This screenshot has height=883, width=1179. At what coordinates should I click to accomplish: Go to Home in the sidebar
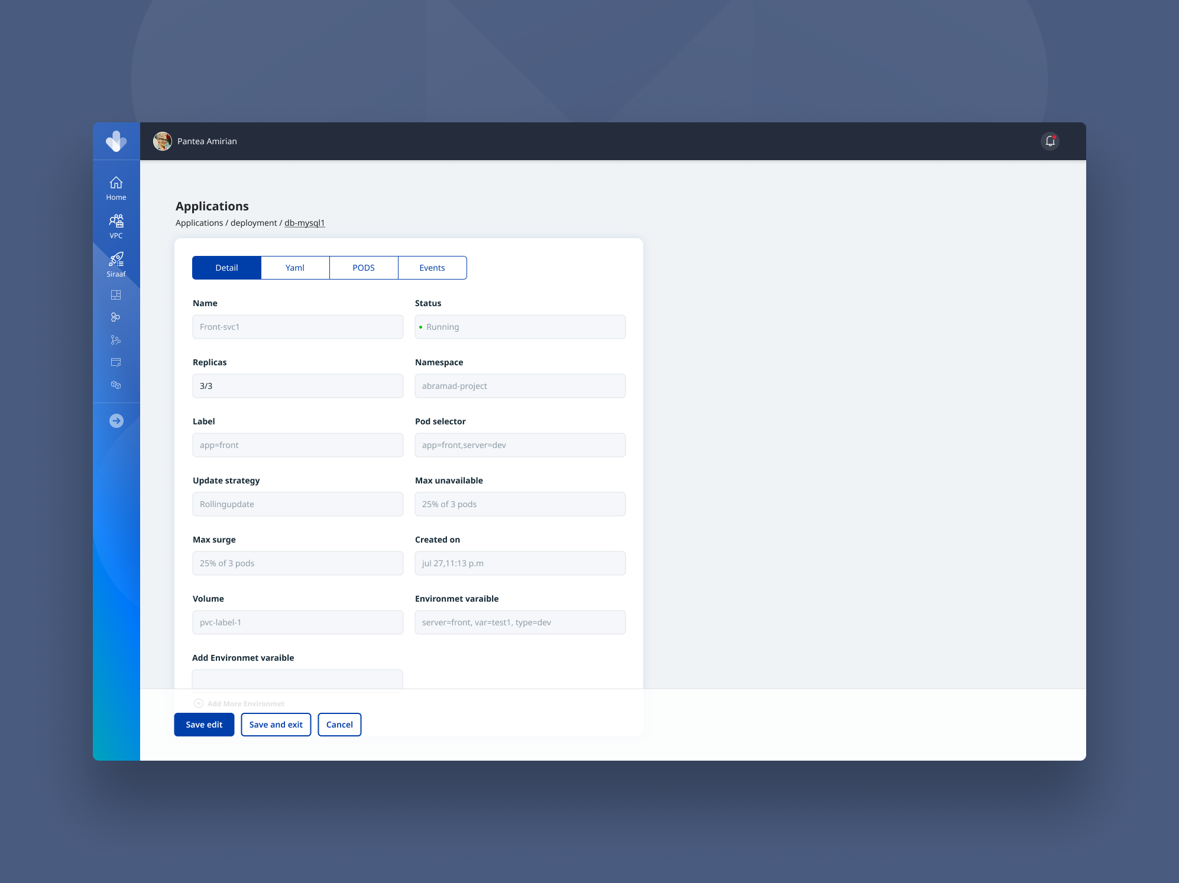click(116, 188)
